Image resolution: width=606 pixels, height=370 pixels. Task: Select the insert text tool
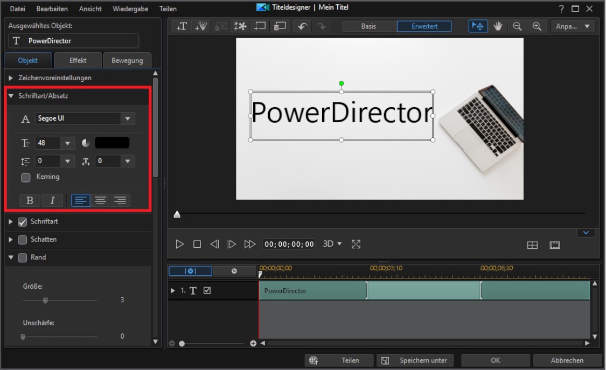tap(182, 26)
